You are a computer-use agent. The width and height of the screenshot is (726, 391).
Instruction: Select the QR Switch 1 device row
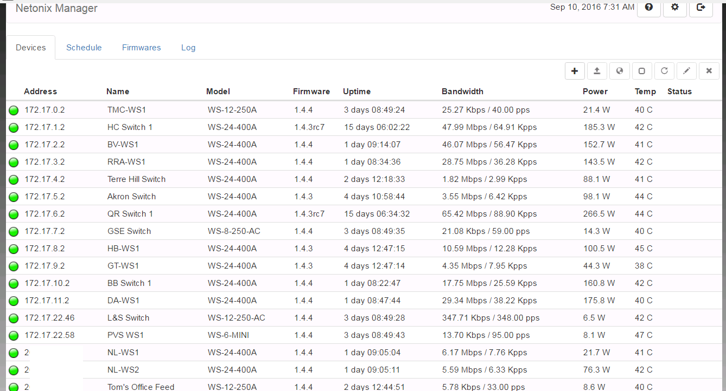(130, 214)
